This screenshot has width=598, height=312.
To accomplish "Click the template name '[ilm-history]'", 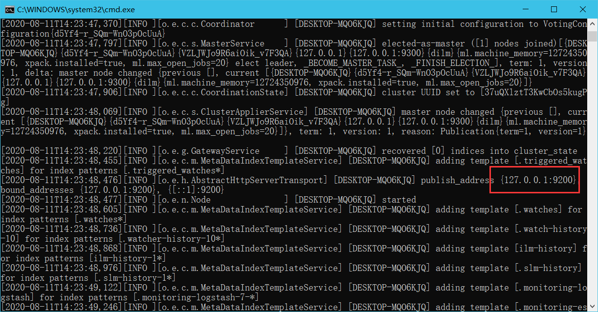I will point(546,249).
